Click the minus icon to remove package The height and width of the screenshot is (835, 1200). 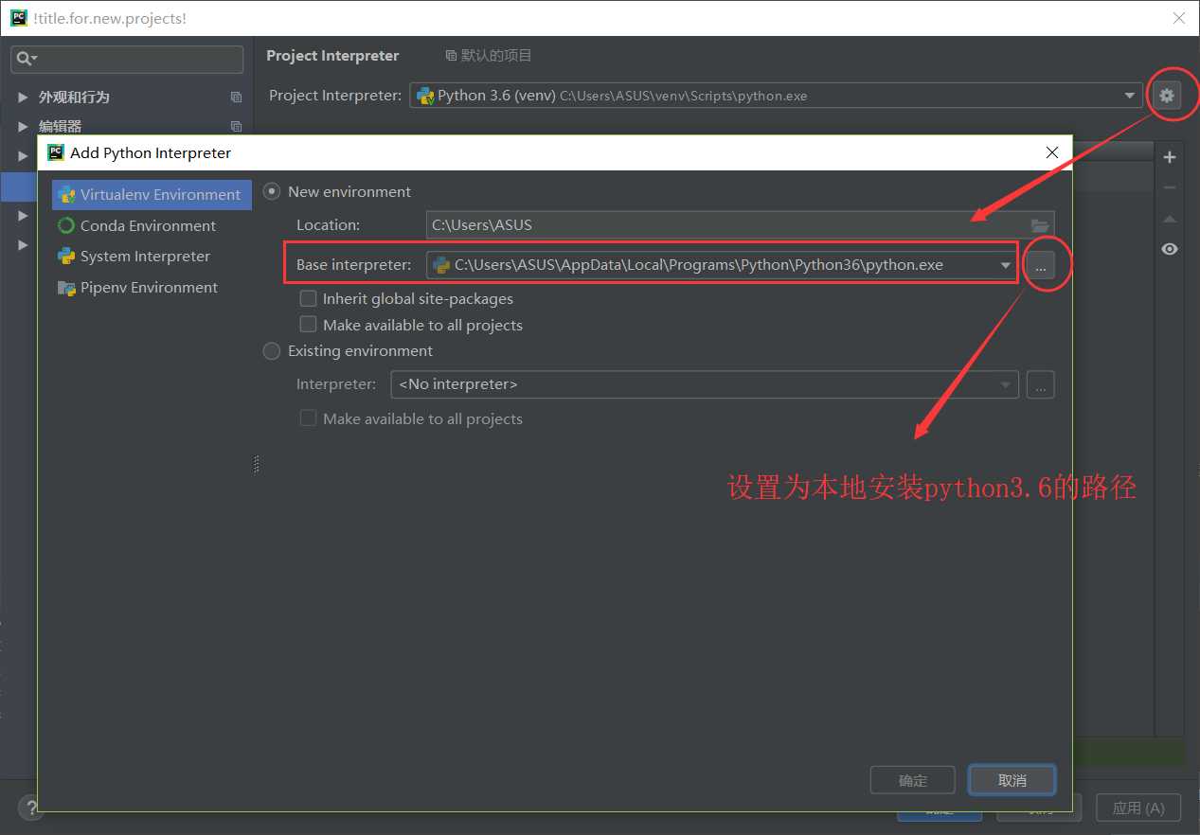coord(1170,188)
